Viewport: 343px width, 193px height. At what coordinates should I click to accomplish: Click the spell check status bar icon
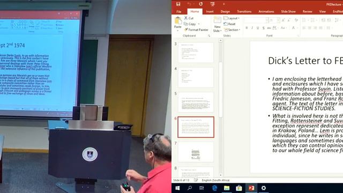(x=196, y=180)
